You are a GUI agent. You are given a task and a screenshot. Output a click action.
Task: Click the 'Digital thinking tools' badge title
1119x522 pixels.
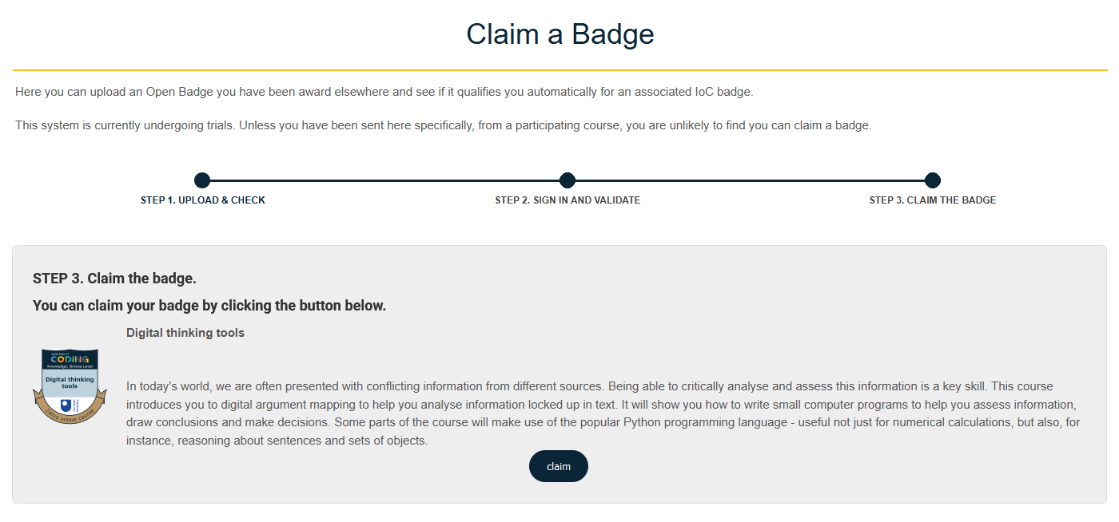(x=185, y=333)
